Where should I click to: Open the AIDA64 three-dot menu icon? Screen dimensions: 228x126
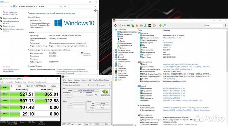[226, 25]
